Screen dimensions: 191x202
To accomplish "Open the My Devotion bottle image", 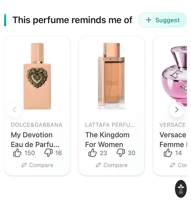I will click(37, 76).
